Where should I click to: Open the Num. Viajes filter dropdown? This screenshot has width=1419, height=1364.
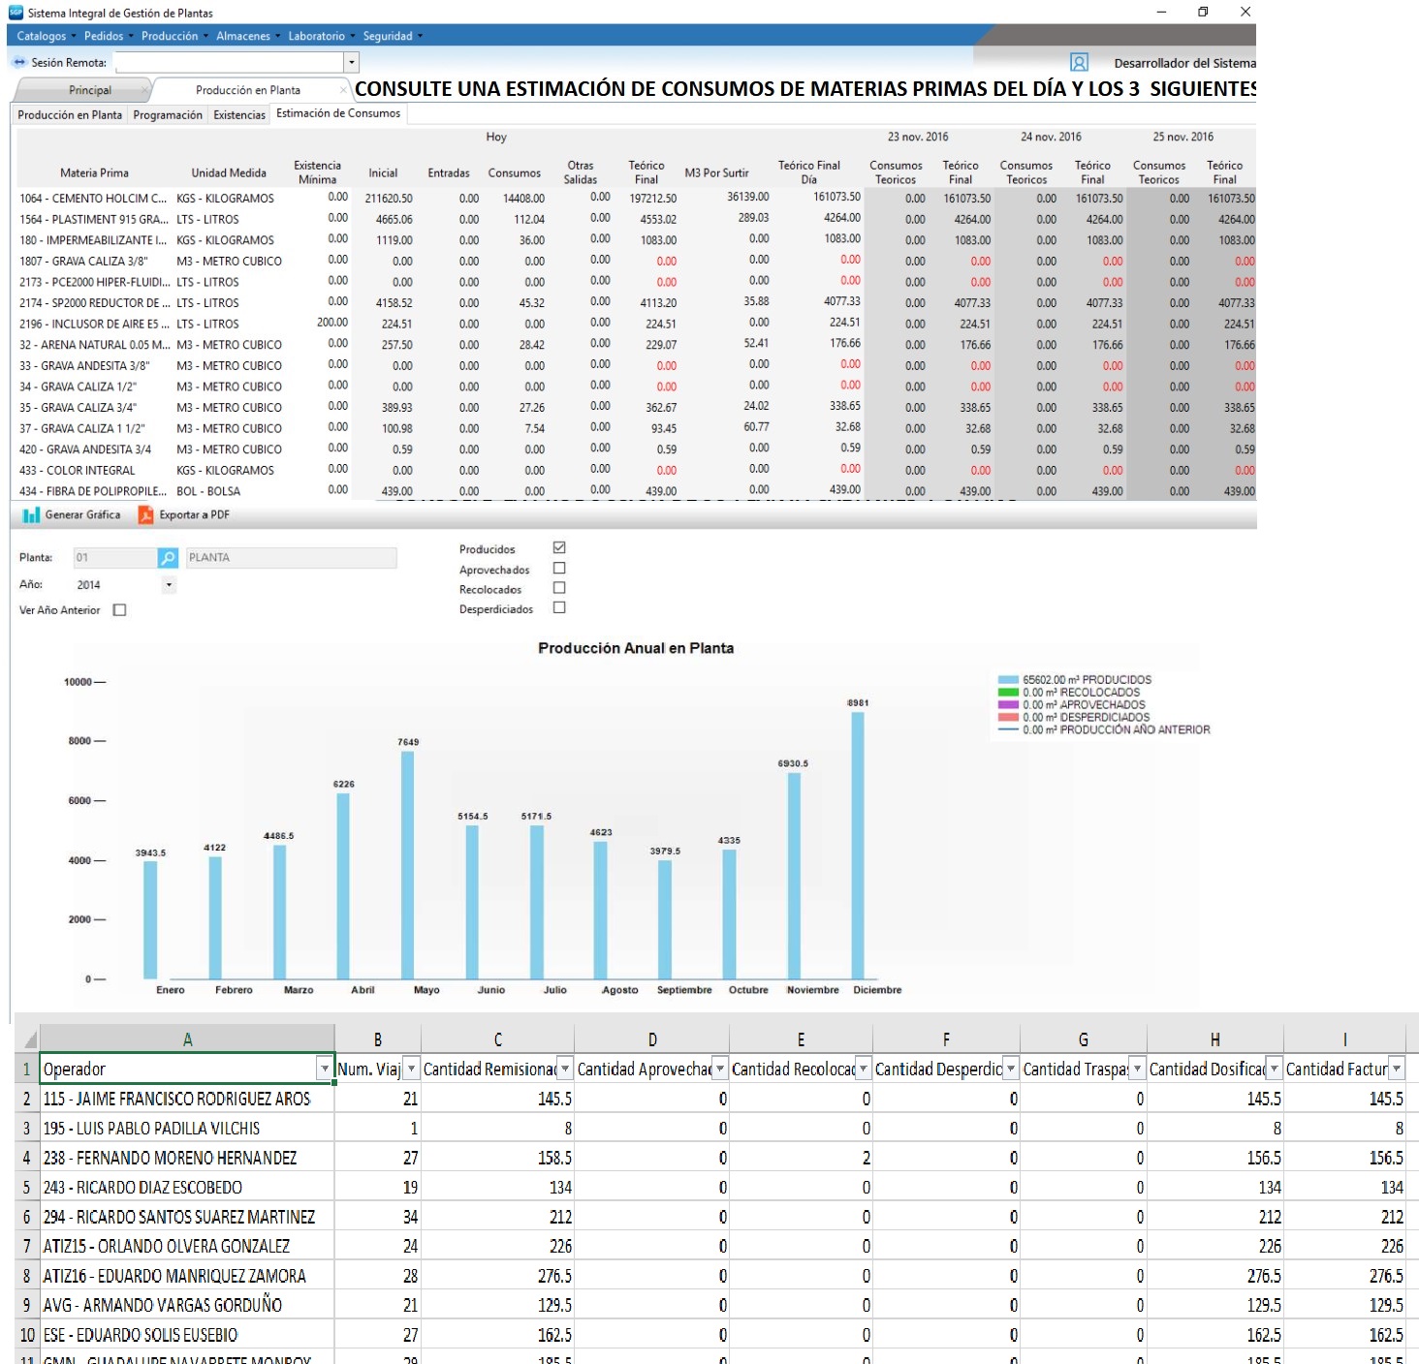pyautogui.click(x=411, y=1069)
